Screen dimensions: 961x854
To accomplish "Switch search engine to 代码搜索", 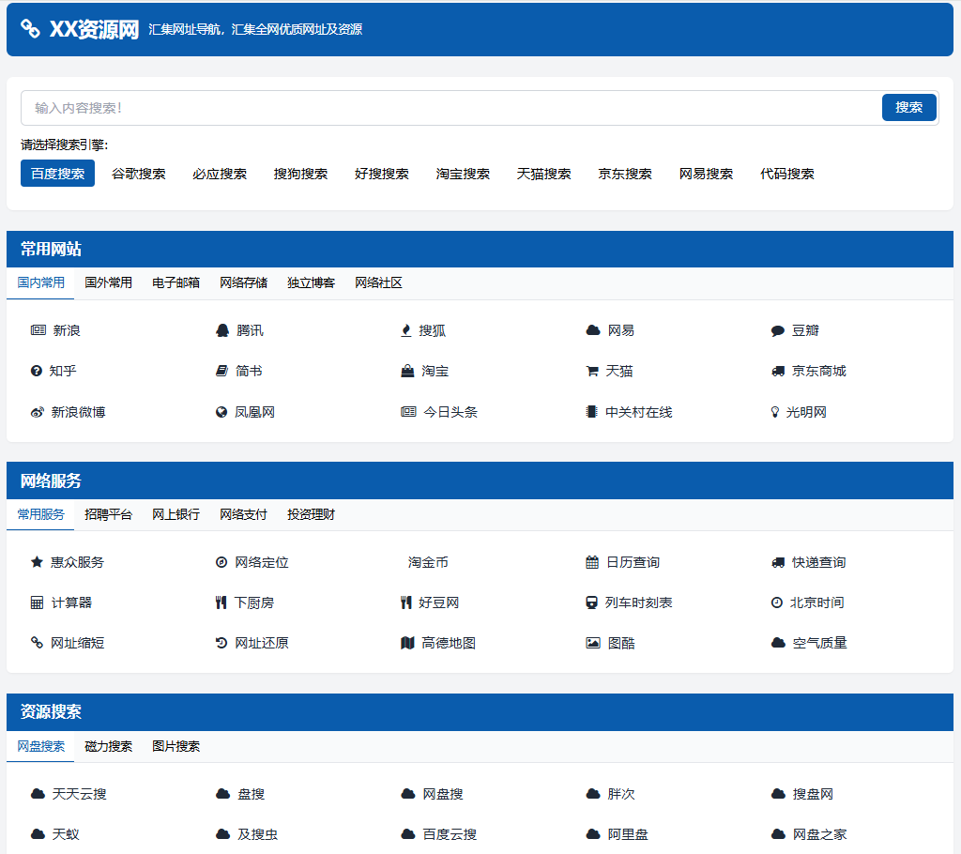I will tap(787, 174).
